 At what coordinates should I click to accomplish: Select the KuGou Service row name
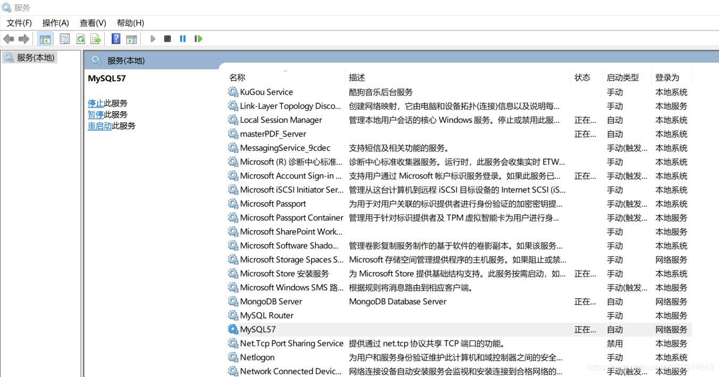click(266, 92)
